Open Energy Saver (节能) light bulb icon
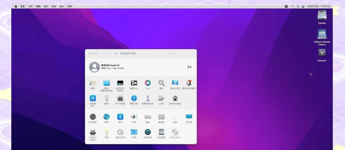Viewport: 345px width, 150px height. pyautogui.click(x=107, y=132)
